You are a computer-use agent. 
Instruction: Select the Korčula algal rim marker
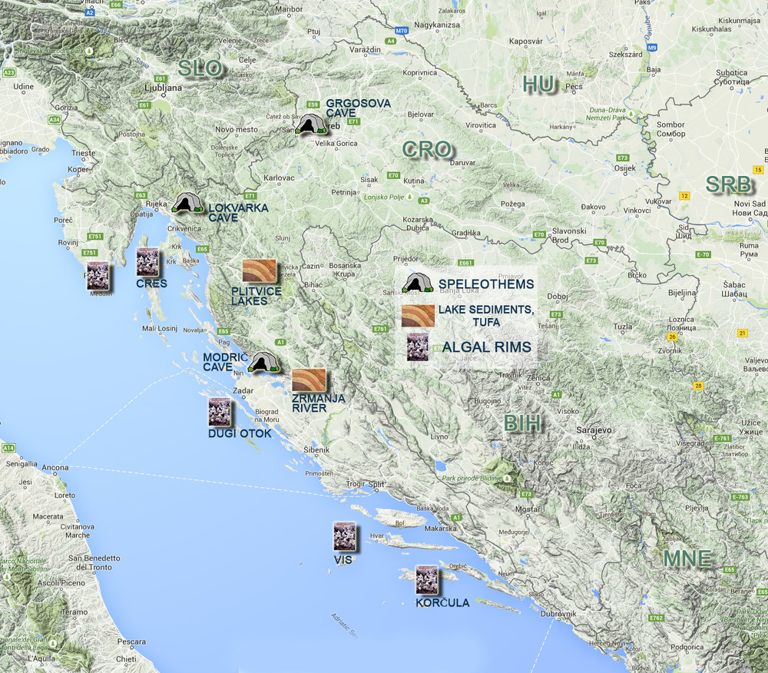(x=426, y=579)
